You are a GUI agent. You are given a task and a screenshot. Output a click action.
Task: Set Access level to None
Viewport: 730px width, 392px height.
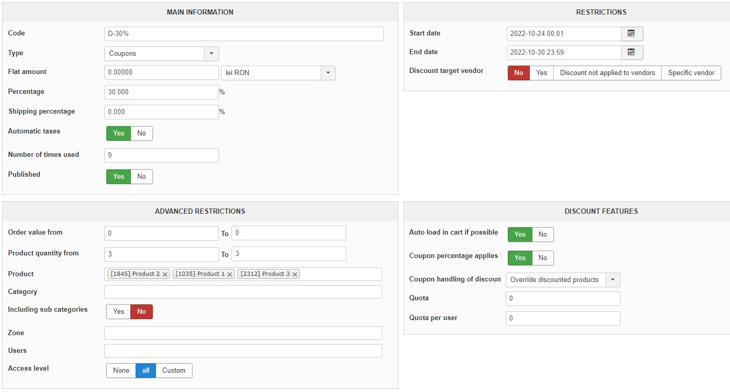(121, 371)
